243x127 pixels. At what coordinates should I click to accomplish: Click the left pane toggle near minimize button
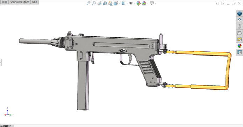pyautogui.click(x=217, y=3)
